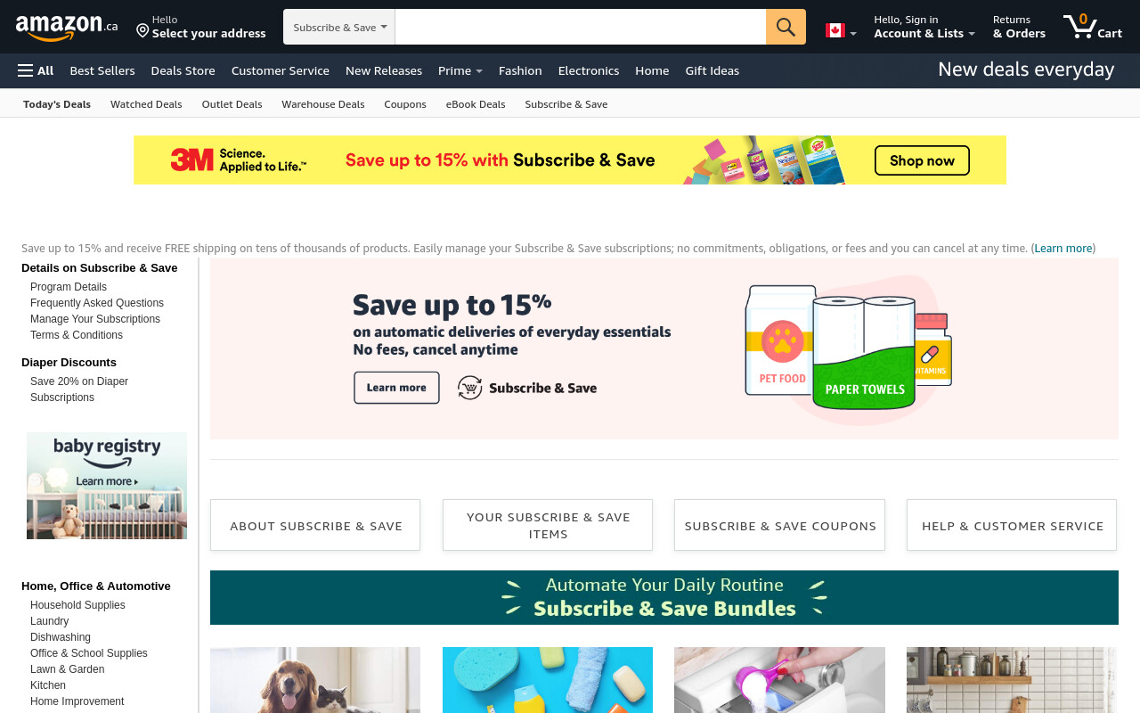Open Best Sellers in navigation bar
The height and width of the screenshot is (713, 1140).
point(102,70)
